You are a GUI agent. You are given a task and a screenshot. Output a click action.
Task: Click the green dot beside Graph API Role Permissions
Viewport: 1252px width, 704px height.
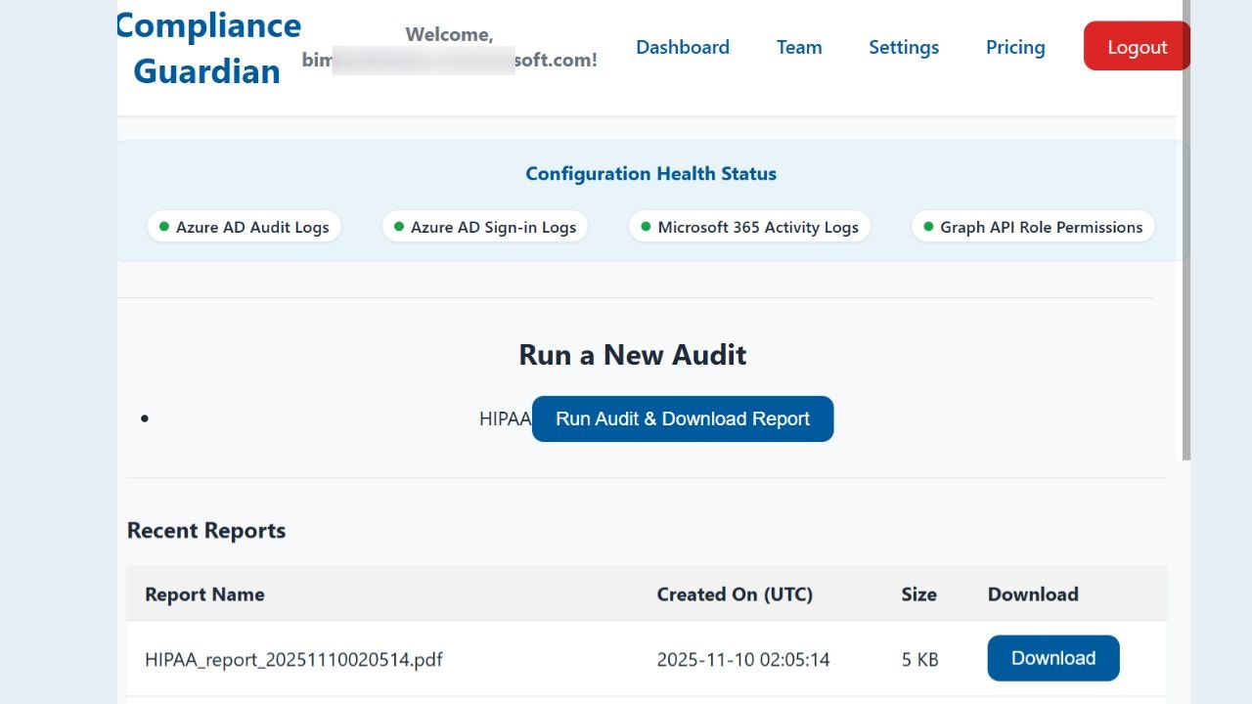[x=928, y=227]
